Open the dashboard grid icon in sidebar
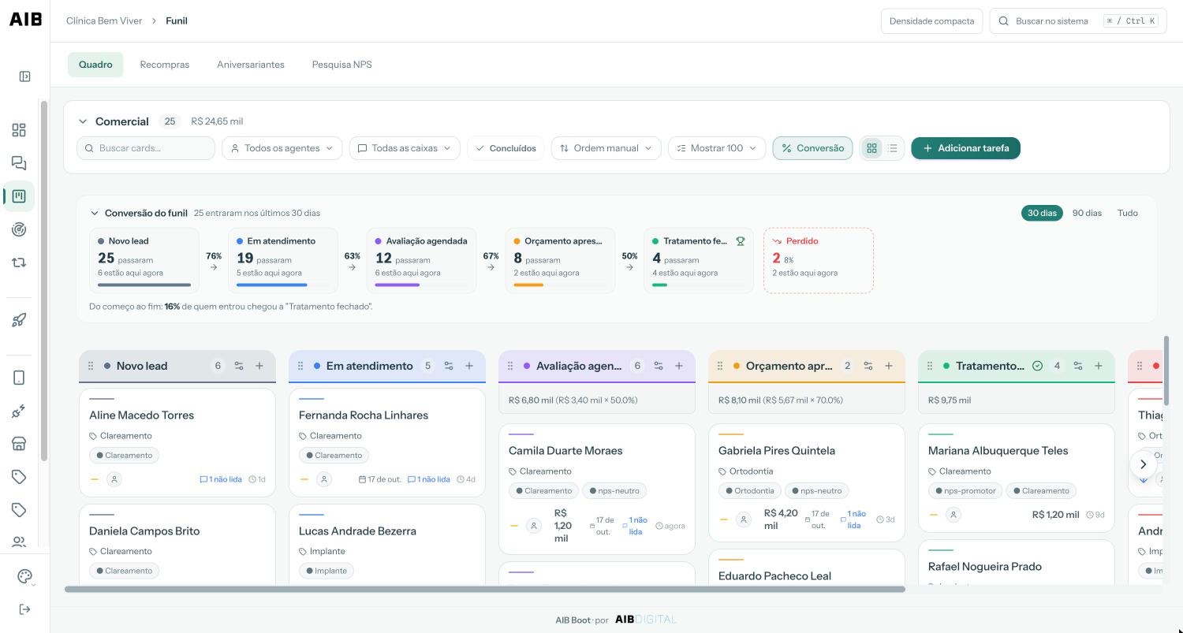Image resolution: width=1183 pixels, height=633 pixels. pos(19,130)
